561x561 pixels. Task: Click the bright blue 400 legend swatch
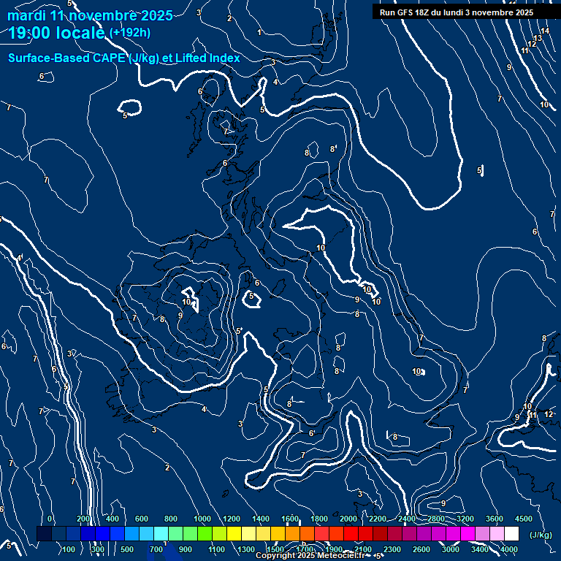pos(117,534)
